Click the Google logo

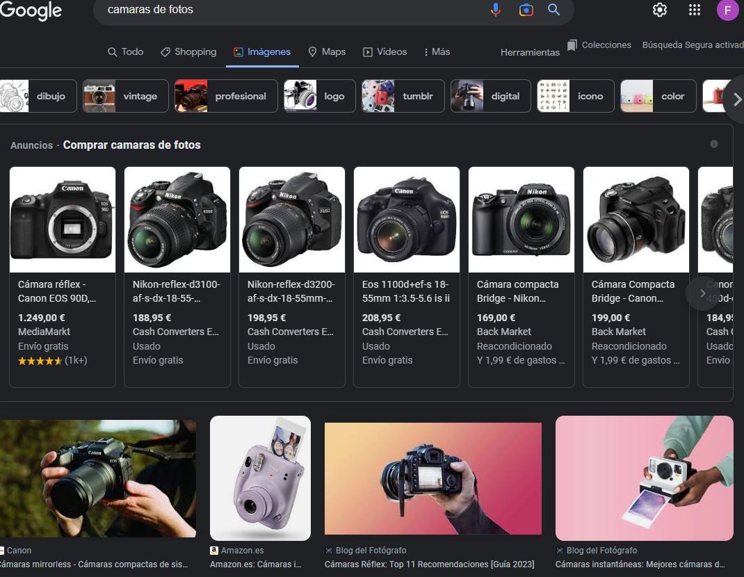(x=31, y=10)
